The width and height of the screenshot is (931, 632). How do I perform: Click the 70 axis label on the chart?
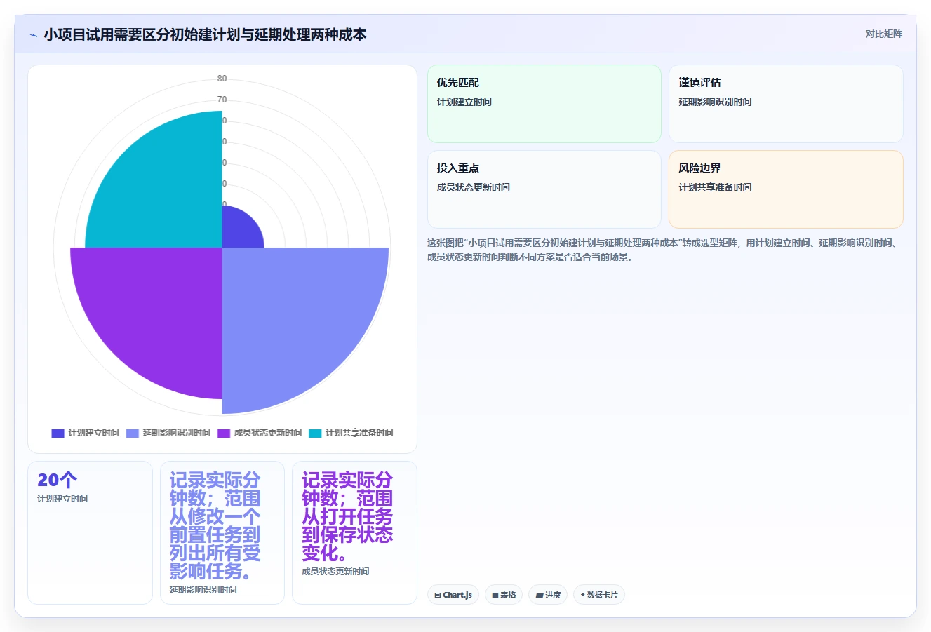point(222,100)
